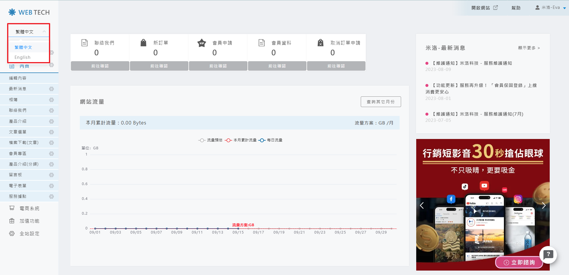Toggle 本月累計流量 legend series
Viewport: 569px width, 275px height.
[241, 140]
